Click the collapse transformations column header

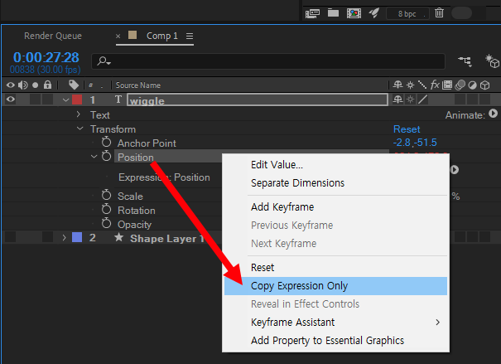(x=410, y=85)
